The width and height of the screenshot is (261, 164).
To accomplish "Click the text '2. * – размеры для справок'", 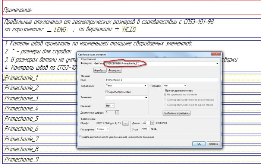I will point(38,51).
